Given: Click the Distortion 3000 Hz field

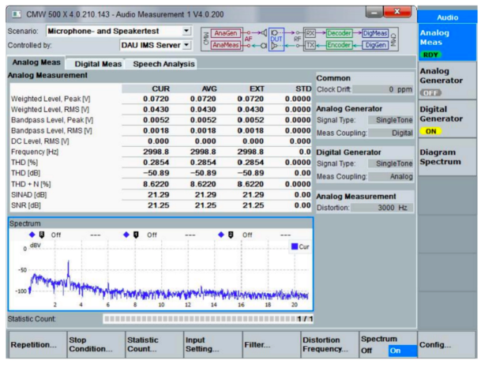Looking at the screenshot, I should (382, 208).
